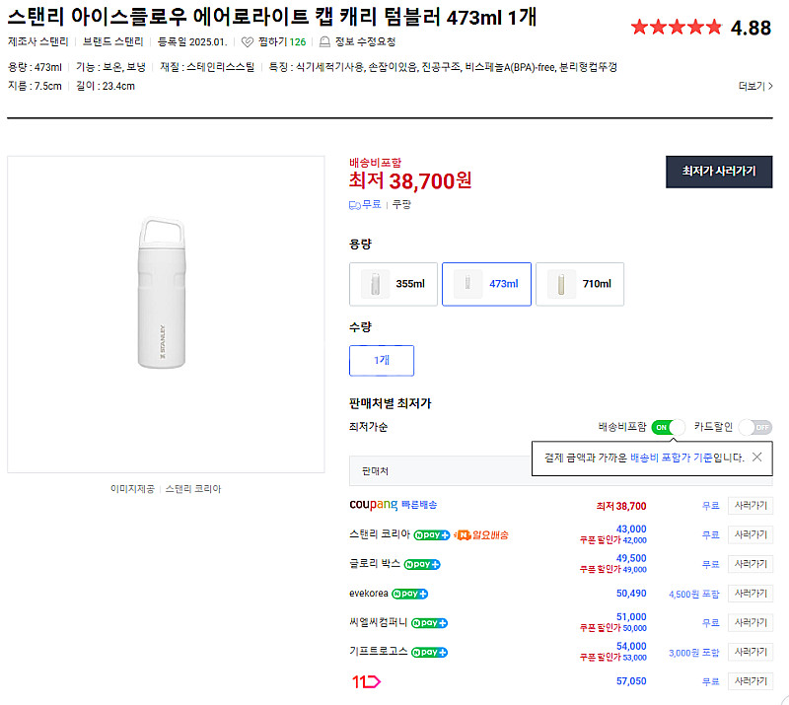
Task: Click the 54,000 price for 기프트로고스
Action: point(631,646)
